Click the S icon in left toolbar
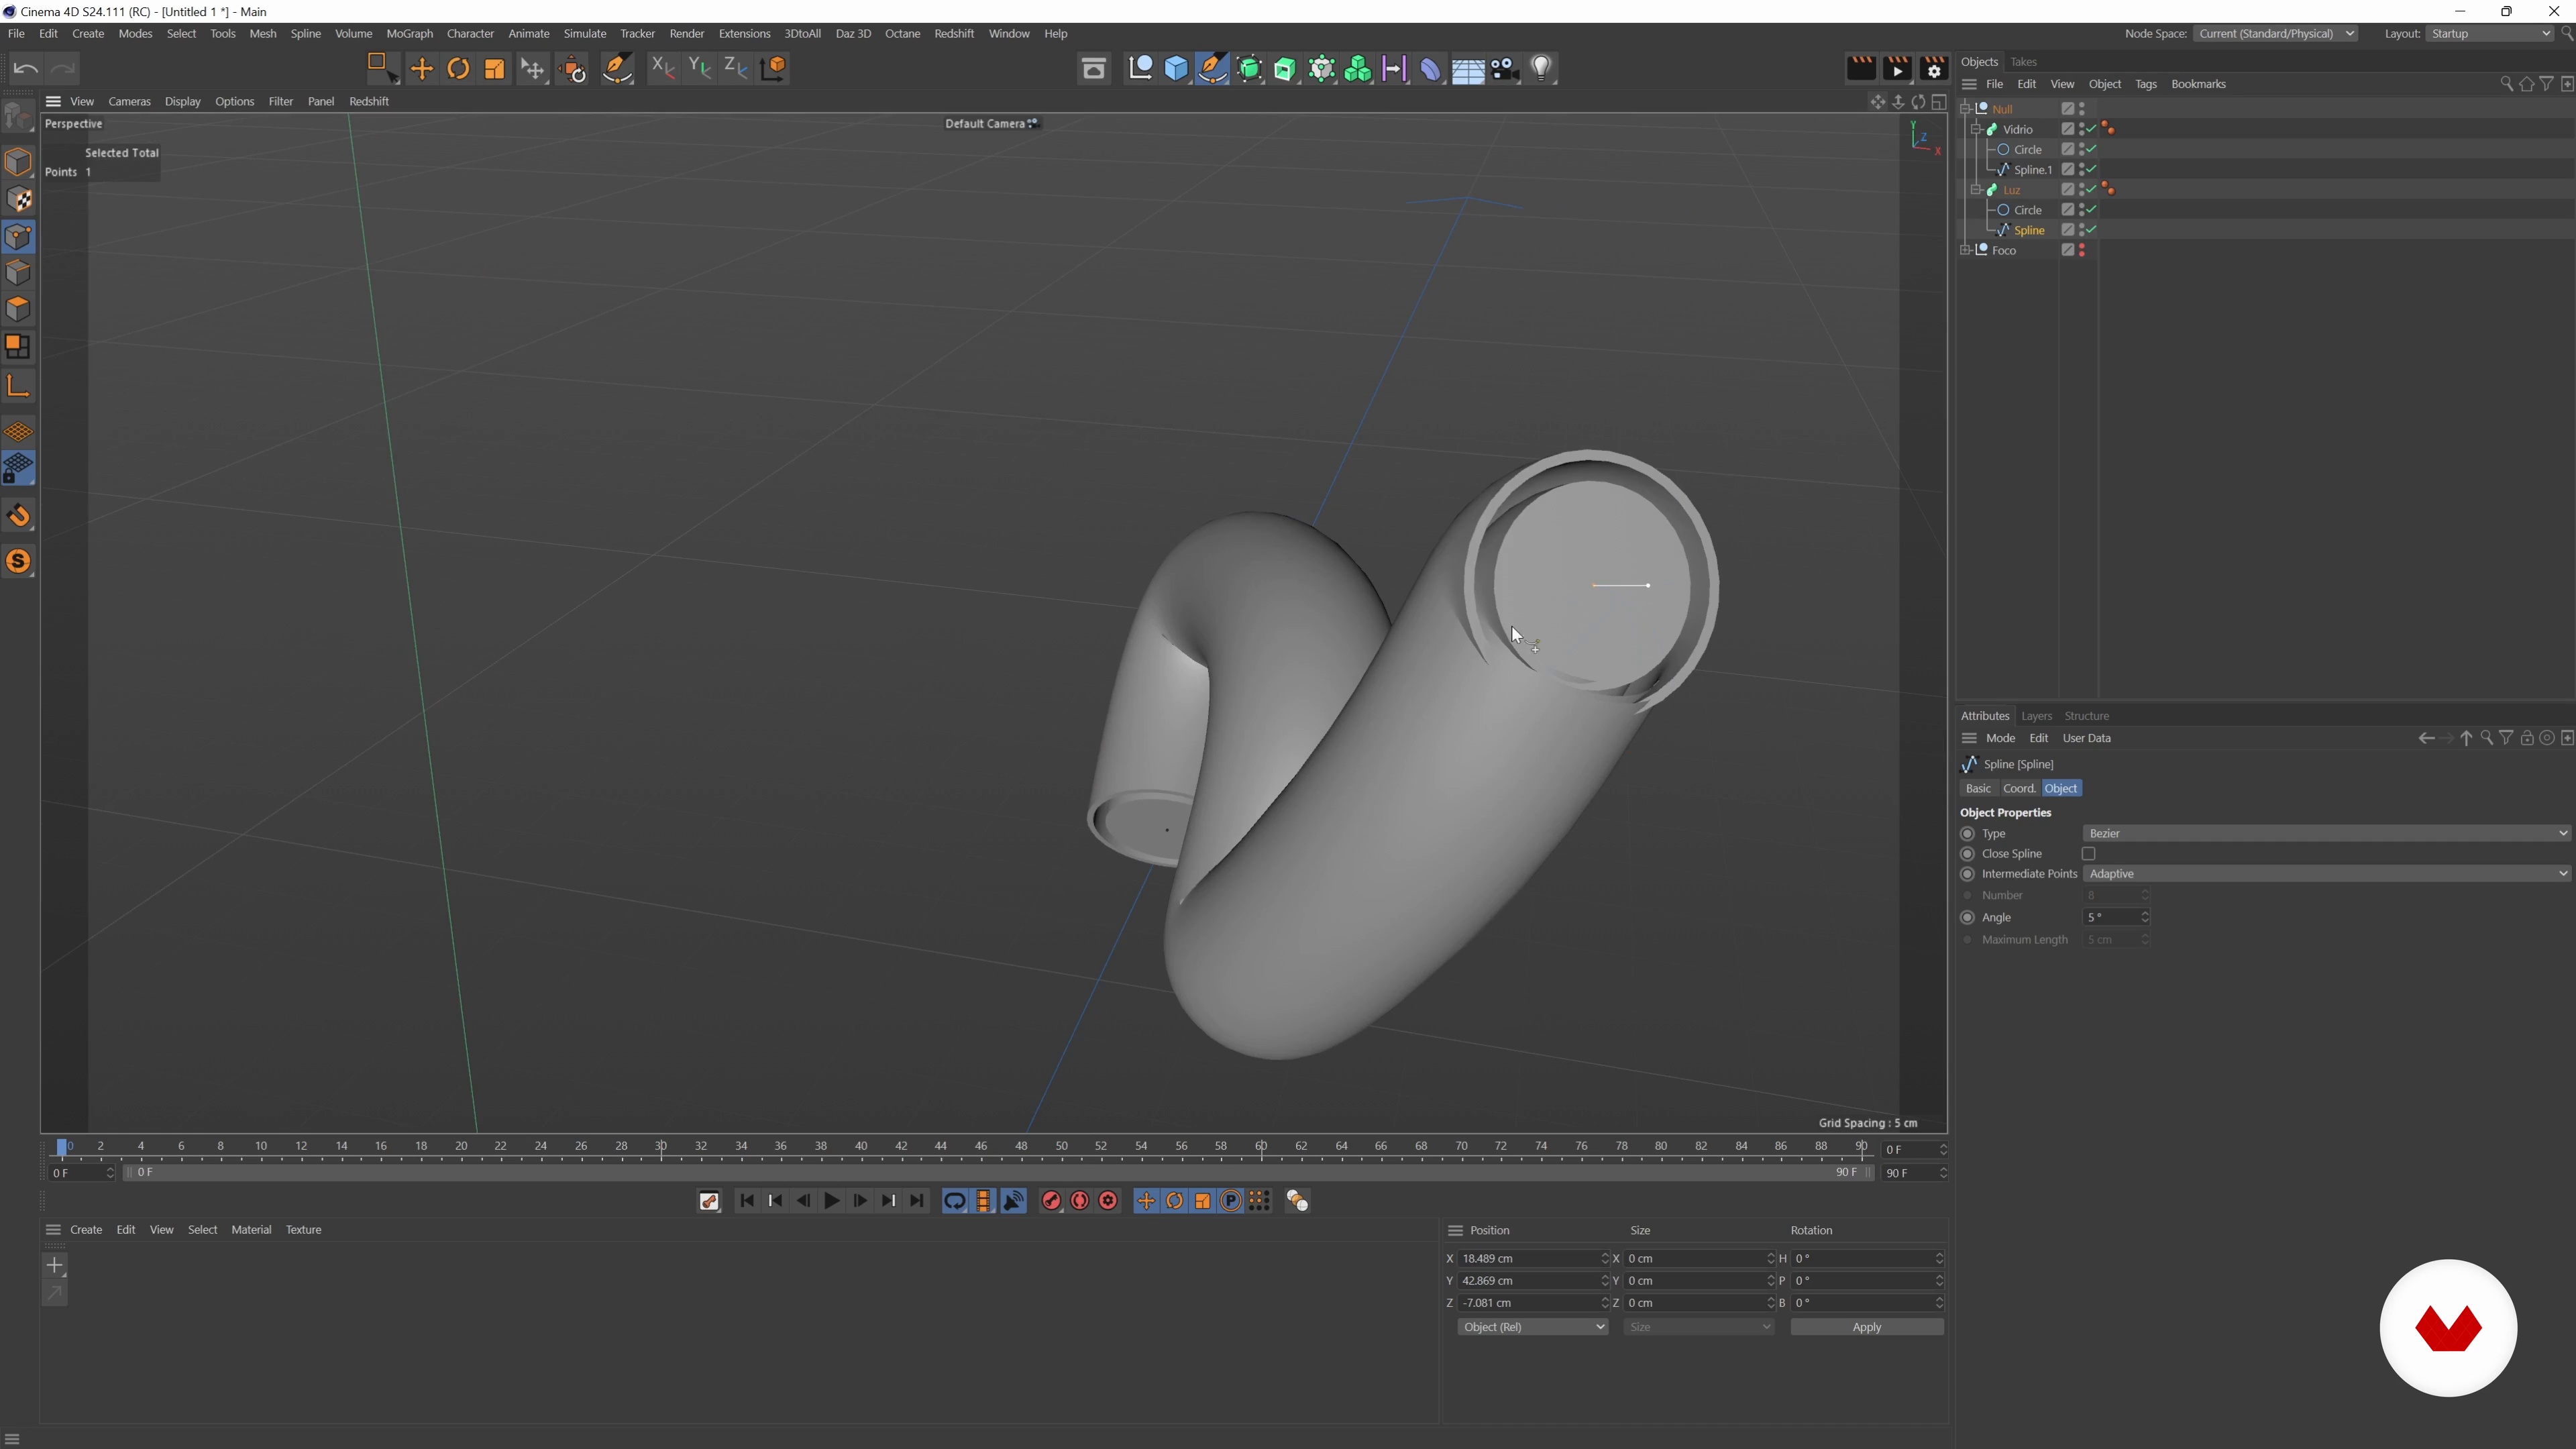This screenshot has width=2576, height=1449. 19,562
